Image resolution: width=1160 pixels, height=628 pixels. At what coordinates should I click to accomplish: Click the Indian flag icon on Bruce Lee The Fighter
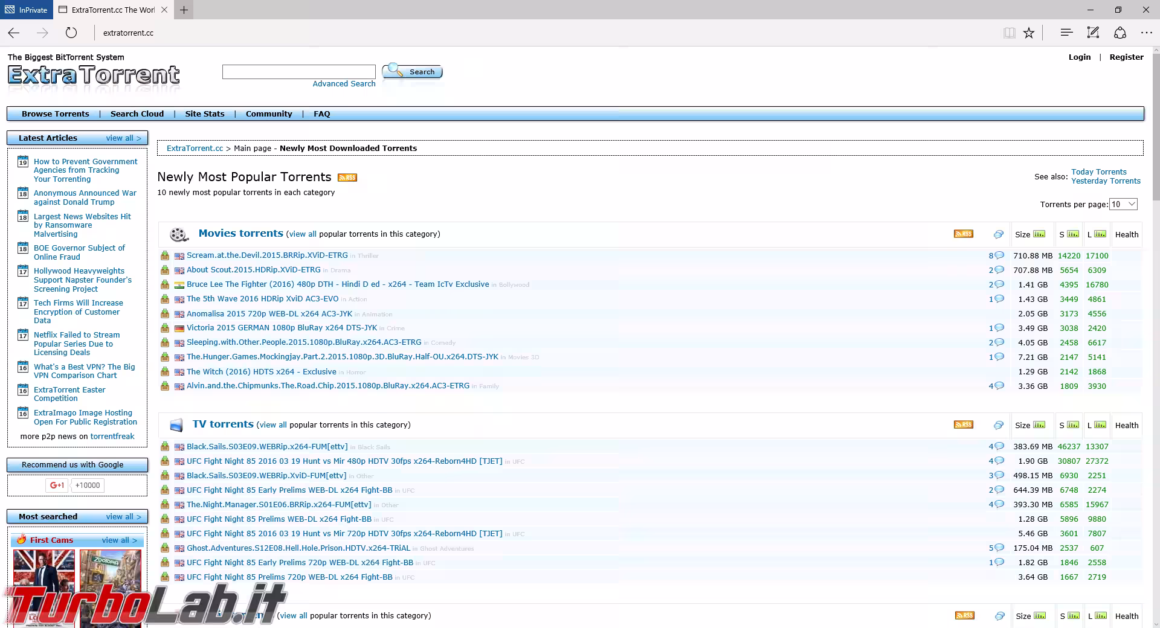pos(179,284)
